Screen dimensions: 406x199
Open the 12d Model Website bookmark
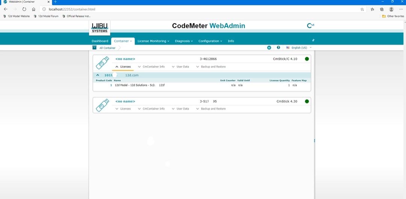pos(16,16)
